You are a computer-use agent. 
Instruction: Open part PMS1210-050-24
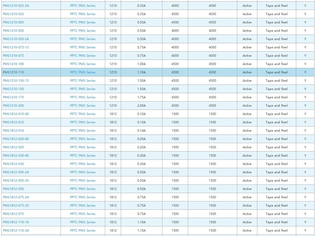[16, 39]
